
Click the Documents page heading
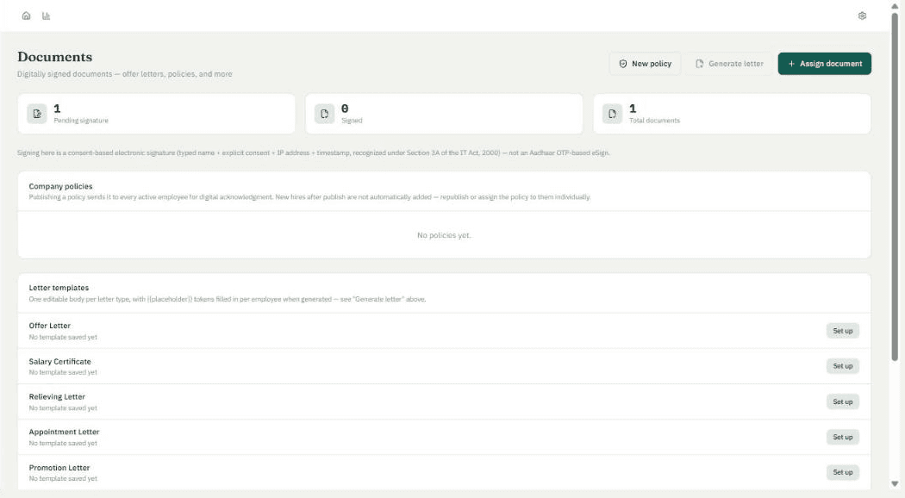point(55,57)
